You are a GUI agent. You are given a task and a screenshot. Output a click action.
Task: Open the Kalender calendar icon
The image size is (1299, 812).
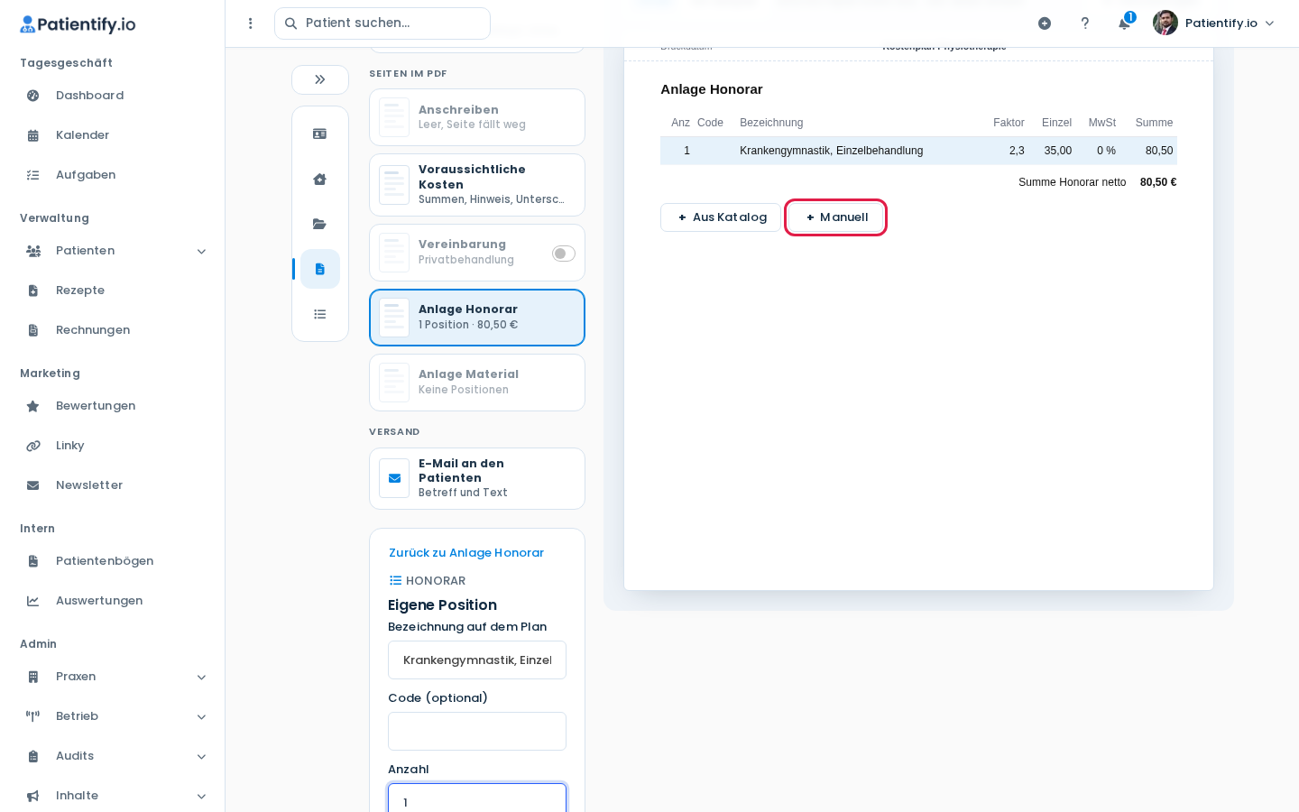(x=33, y=135)
